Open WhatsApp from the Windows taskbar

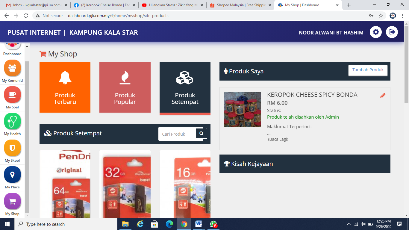213,224
